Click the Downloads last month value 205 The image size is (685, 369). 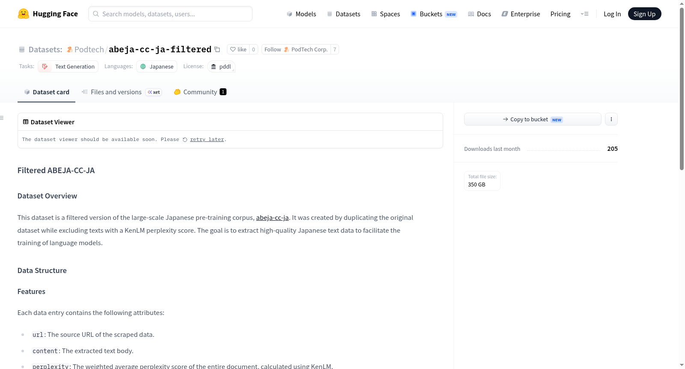[x=612, y=149]
